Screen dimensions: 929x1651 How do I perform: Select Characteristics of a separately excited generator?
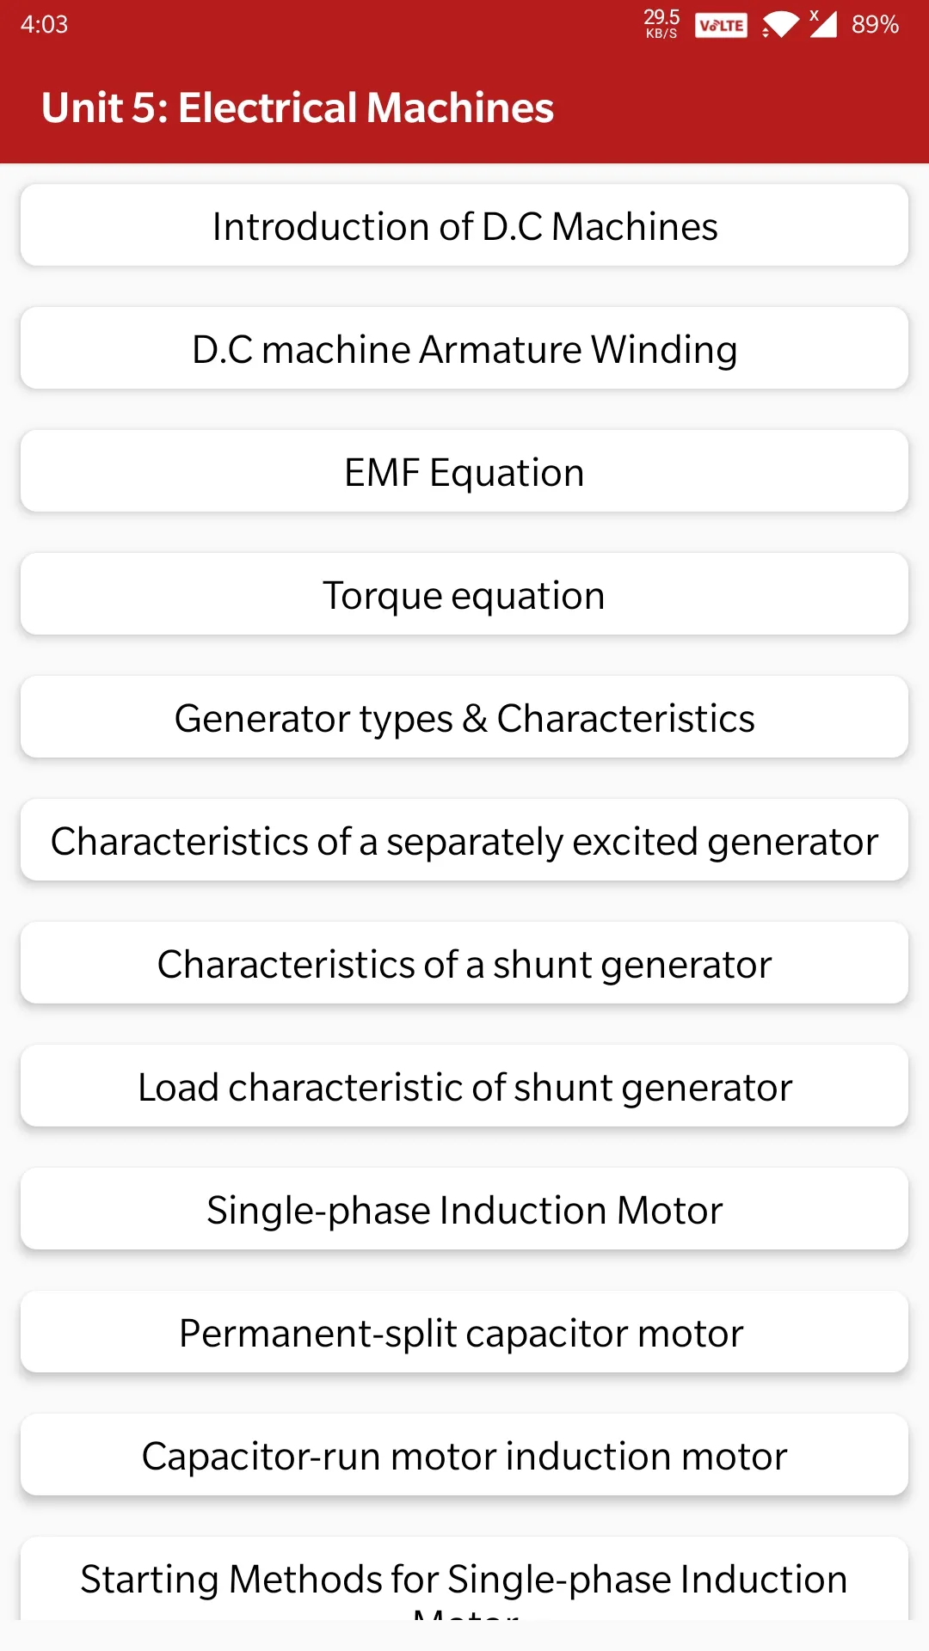tap(464, 841)
